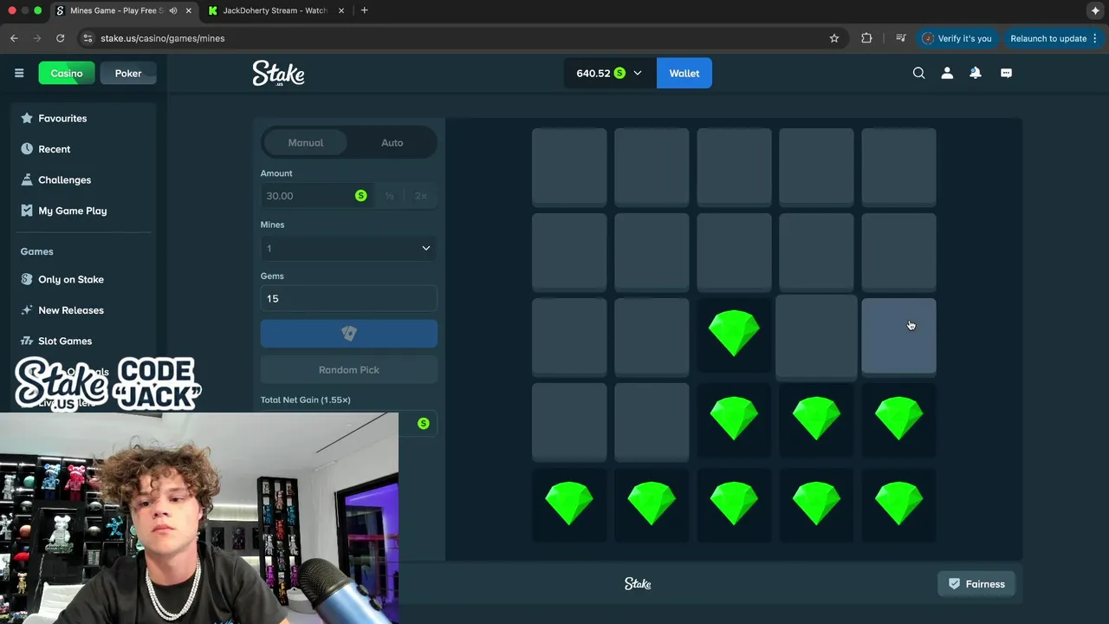The height and width of the screenshot is (624, 1109).
Task: Click the half amount ½ button
Action: click(x=390, y=196)
